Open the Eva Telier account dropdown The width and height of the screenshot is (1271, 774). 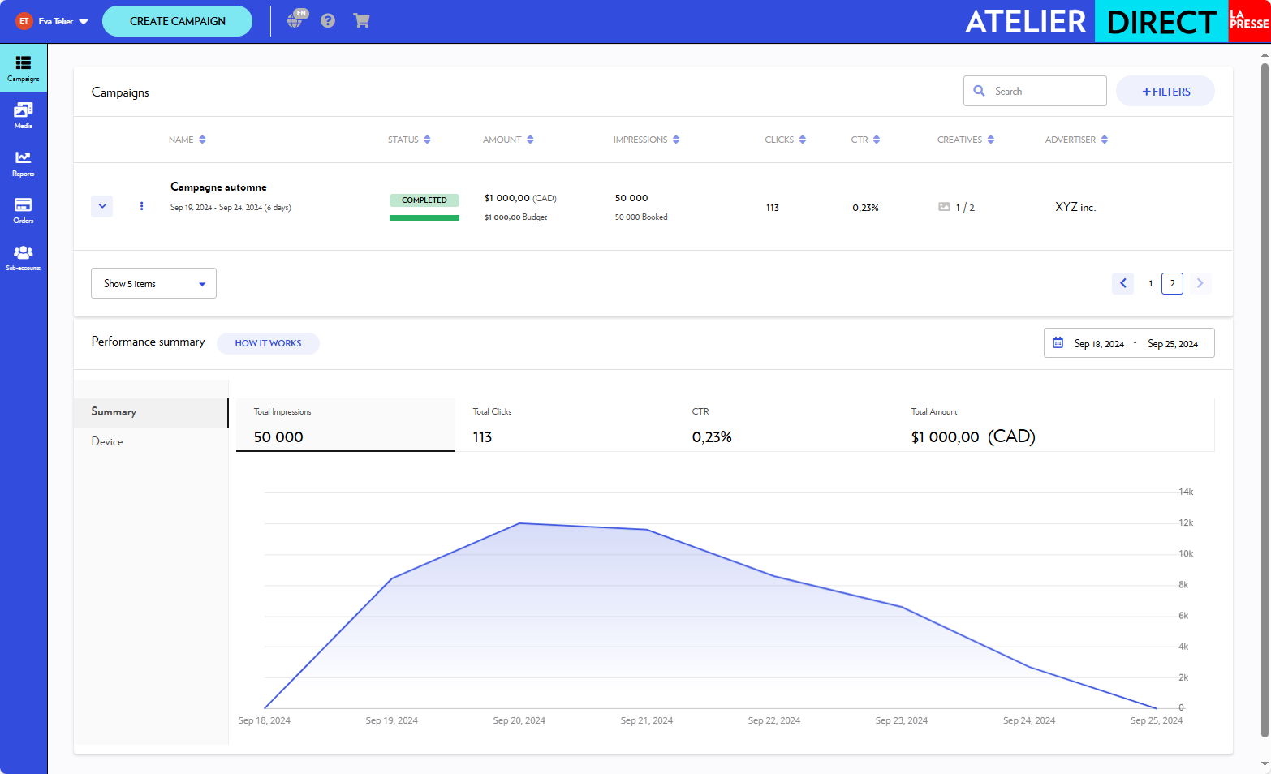pyautogui.click(x=53, y=21)
